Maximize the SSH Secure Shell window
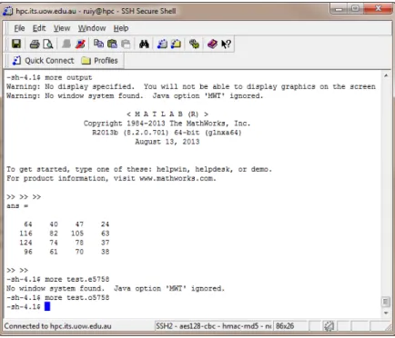395x338 pixels. 355,9
